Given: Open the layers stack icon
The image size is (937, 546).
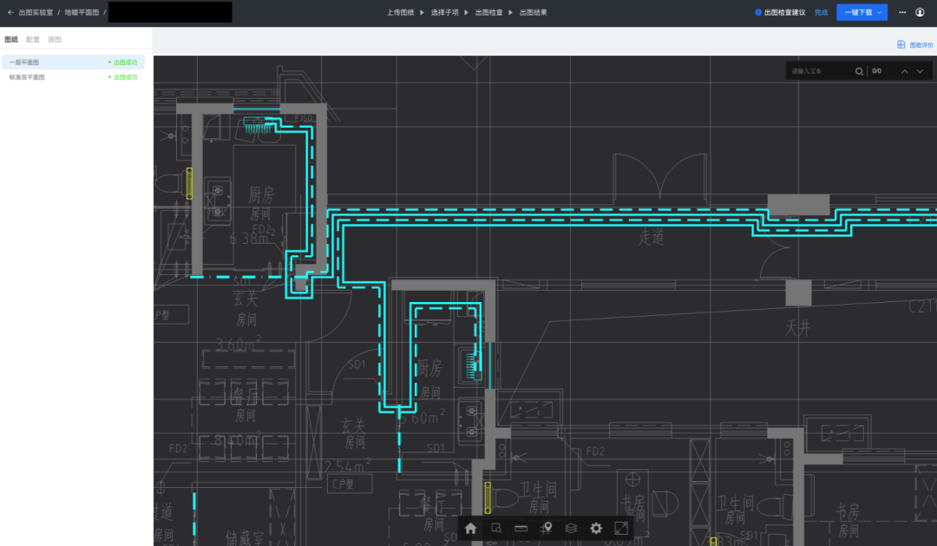Looking at the screenshot, I should [x=571, y=528].
